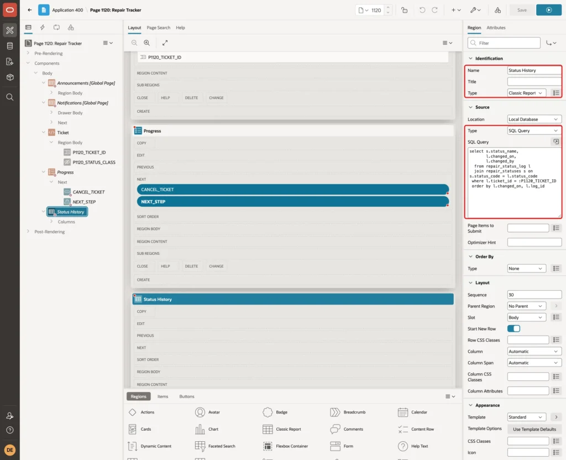Viewport: 566px width, 460px height.
Task: Select the Regions gallery tab
Action: coord(139,396)
